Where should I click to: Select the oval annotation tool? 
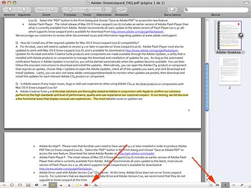pos(12,185)
